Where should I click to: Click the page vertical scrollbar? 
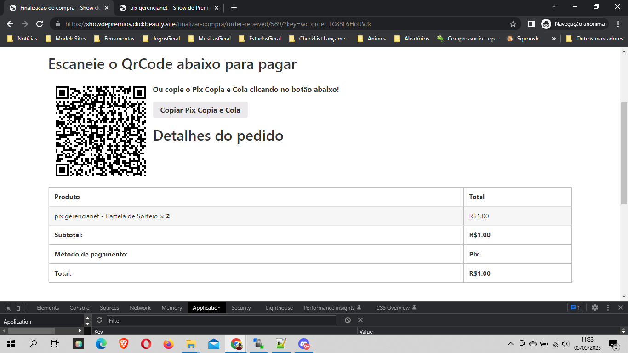tap(624, 153)
